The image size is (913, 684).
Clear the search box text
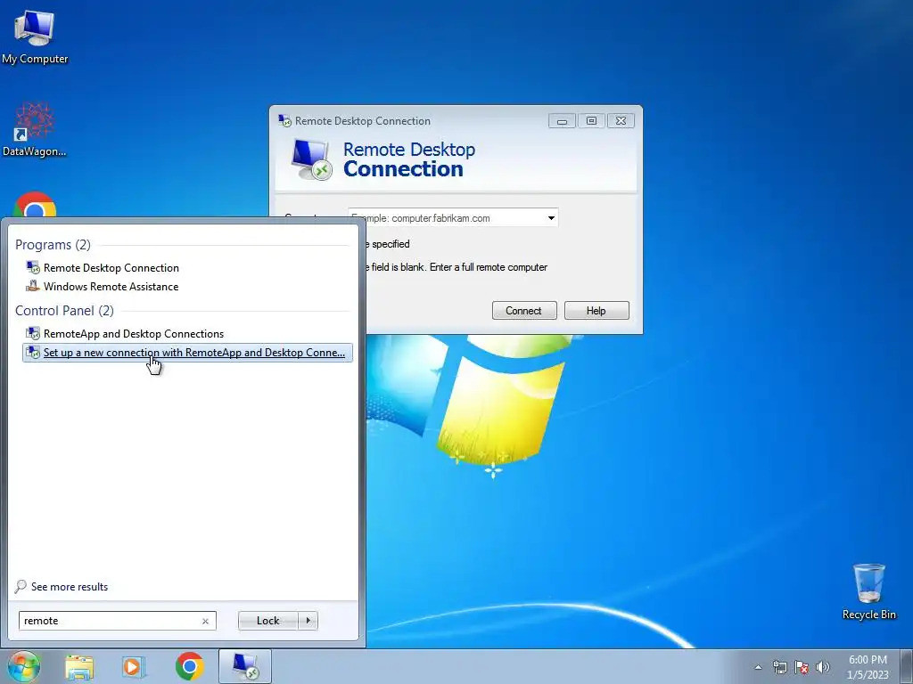tap(205, 621)
